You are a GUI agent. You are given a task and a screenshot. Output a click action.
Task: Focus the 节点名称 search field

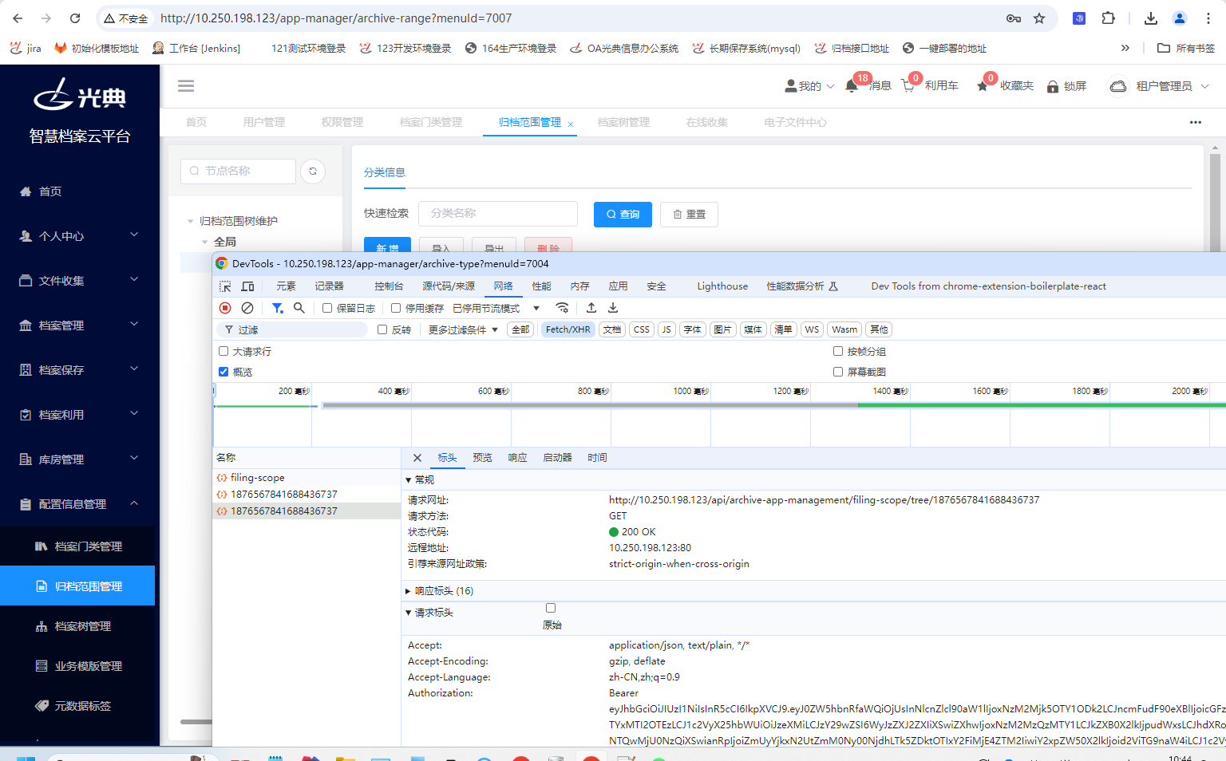(x=238, y=172)
